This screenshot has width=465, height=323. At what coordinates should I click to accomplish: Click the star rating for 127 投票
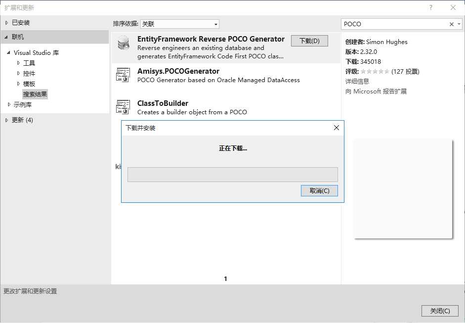[x=375, y=72]
